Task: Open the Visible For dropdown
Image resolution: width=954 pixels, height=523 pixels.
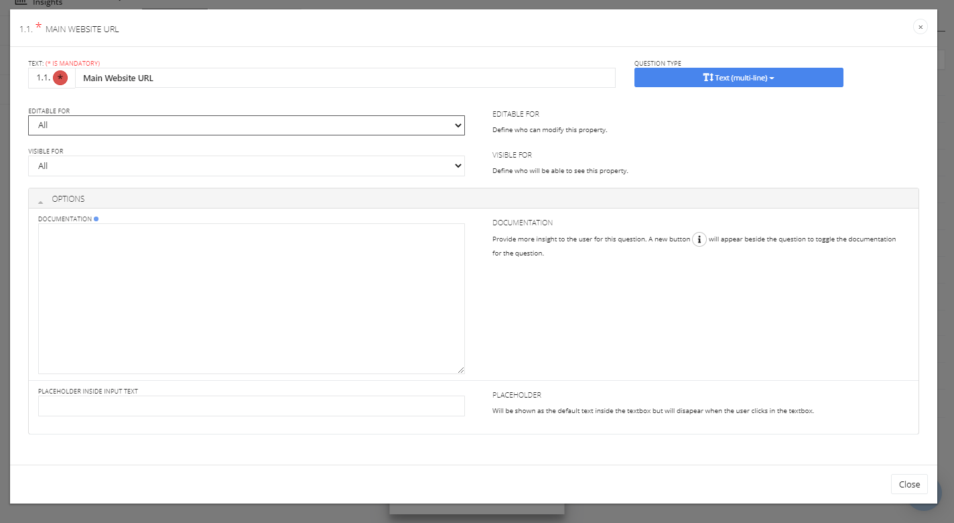Action: (247, 166)
